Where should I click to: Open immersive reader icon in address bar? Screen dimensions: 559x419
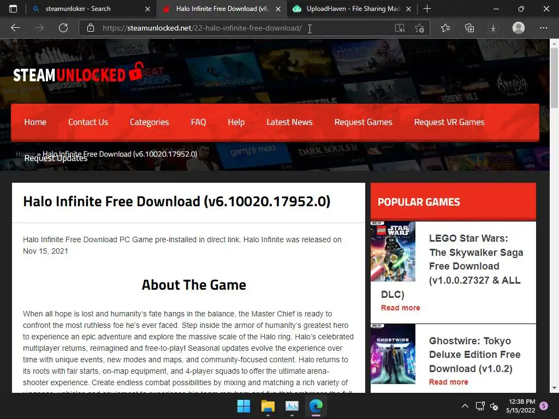click(x=400, y=28)
